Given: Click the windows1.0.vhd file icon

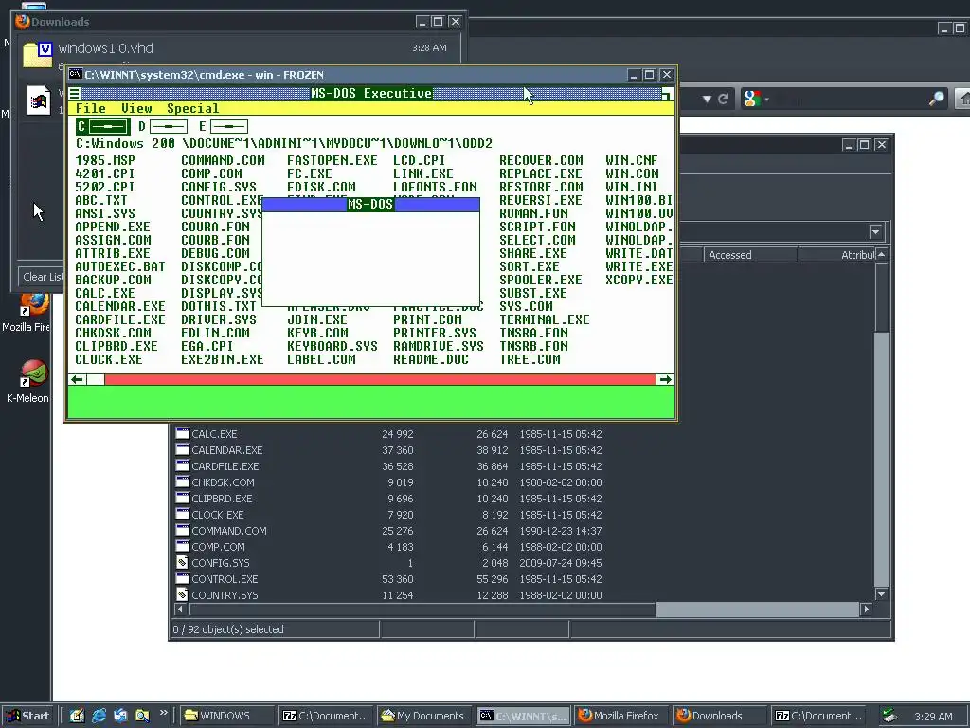Looking at the screenshot, I should [x=38, y=54].
